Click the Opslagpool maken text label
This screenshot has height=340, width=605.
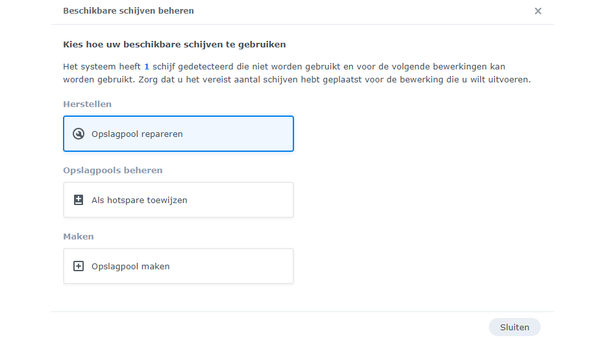click(130, 267)
